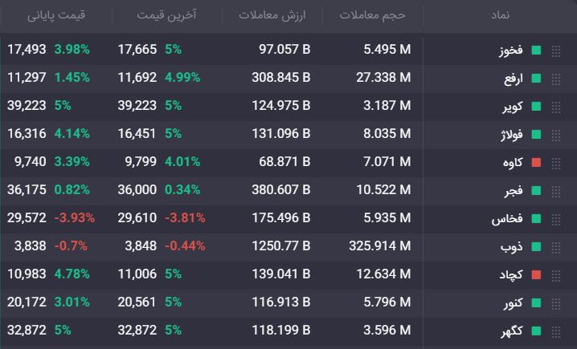Click the drag handle icon for فولاژ row
The image size is (577, 349).
pyautogui.click(x=556, y=136)
